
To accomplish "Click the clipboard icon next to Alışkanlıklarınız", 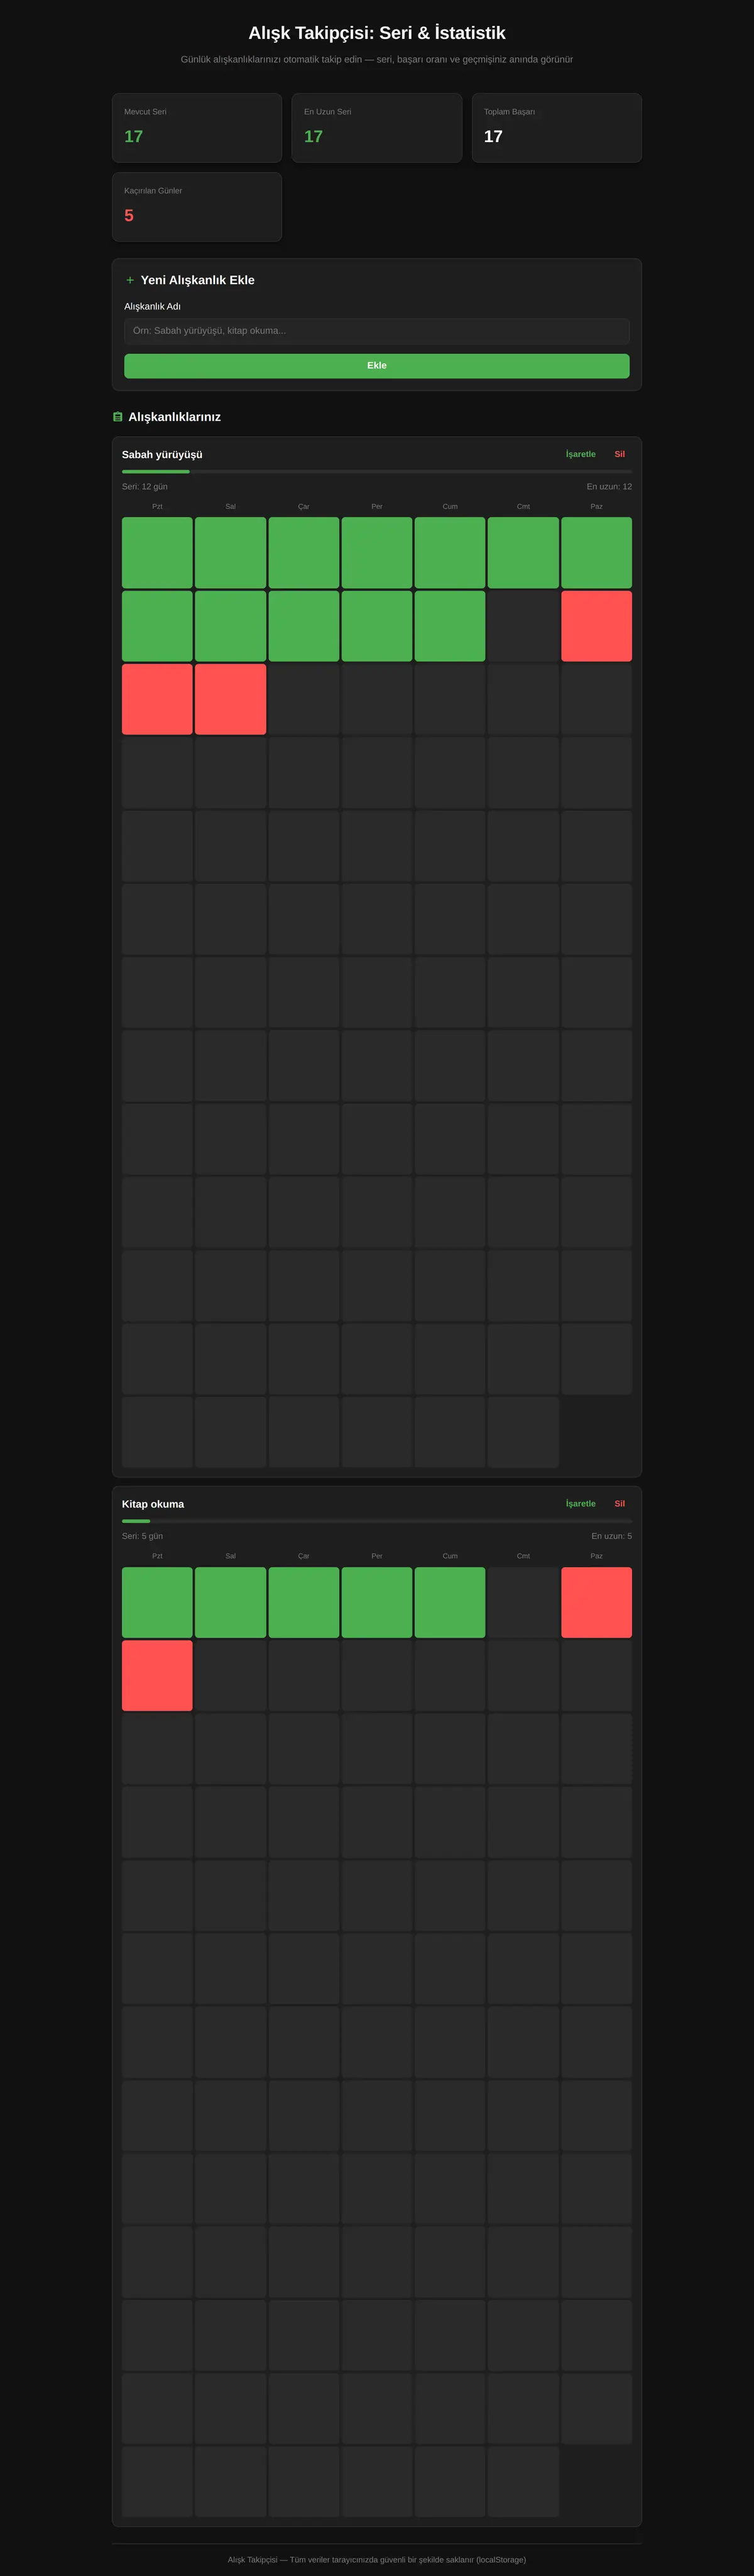I will pyautogui.click(x=118, y=417).
